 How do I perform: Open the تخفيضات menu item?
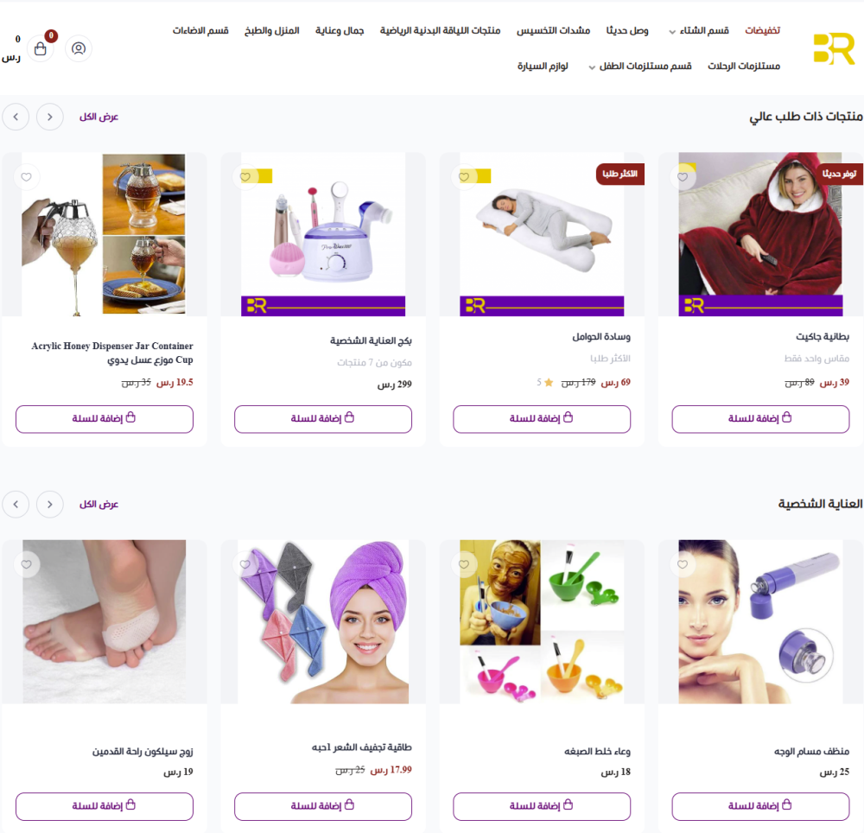(763, 31)
